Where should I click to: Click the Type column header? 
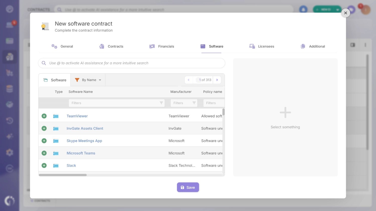pos(59,92)
